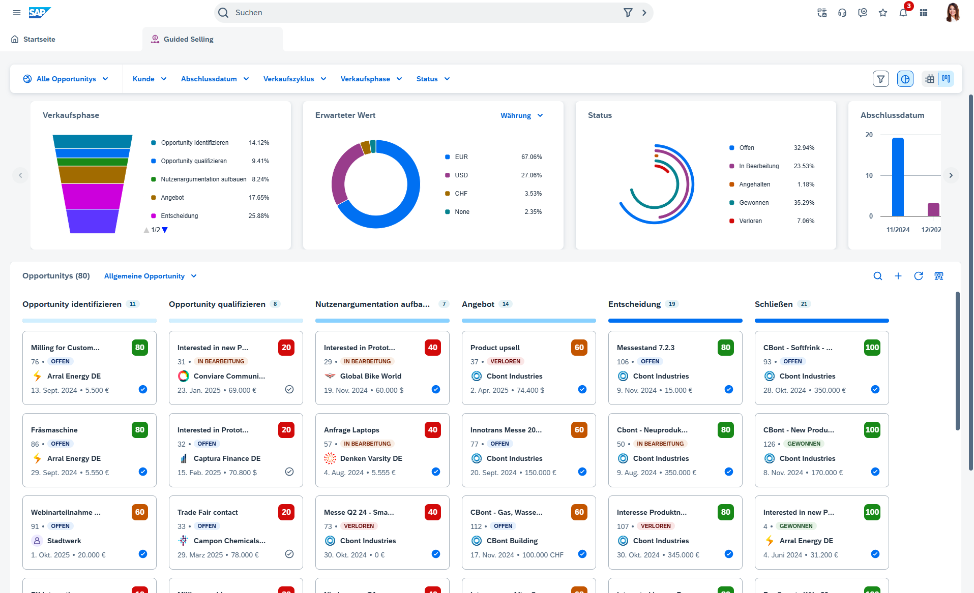
Task: Open search filter funnel icon
Action: pos(628,13)
